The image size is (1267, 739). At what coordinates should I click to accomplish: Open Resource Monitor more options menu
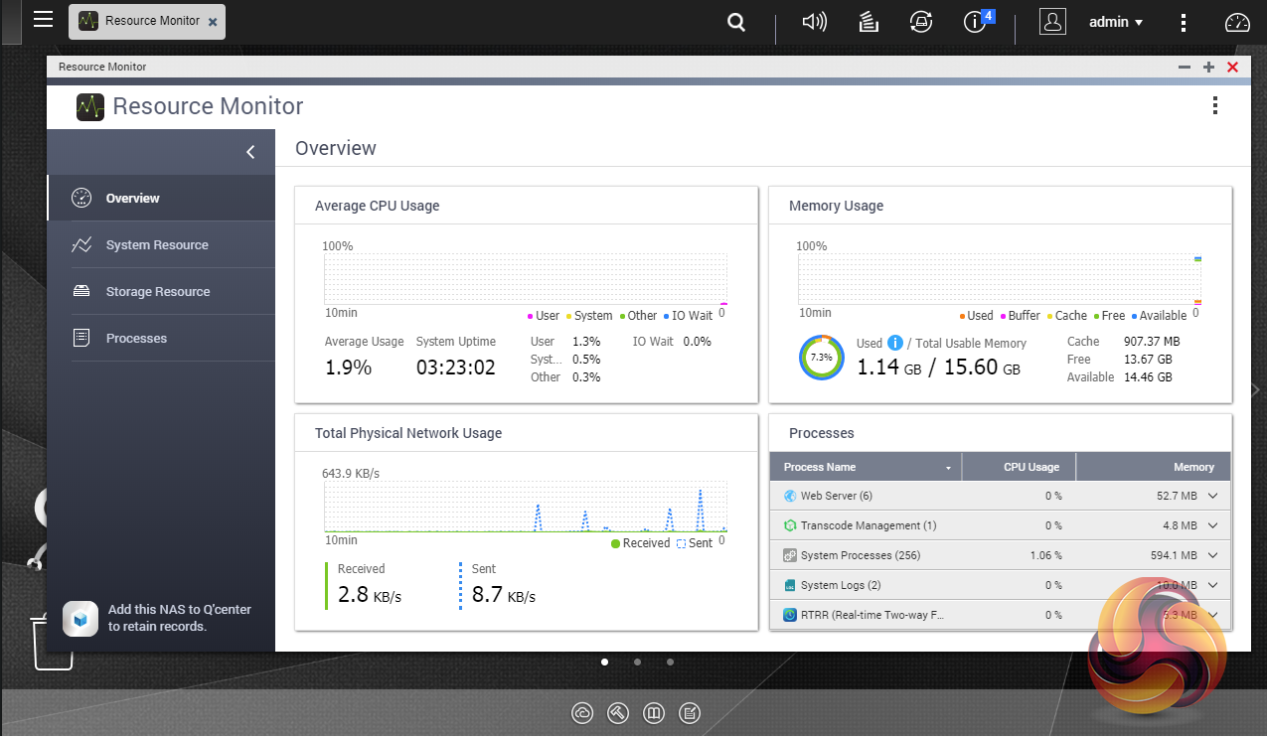pos(1214,106)
